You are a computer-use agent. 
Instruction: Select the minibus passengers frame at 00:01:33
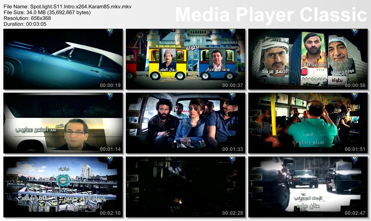pyautogui.click(x=185, y=123)
